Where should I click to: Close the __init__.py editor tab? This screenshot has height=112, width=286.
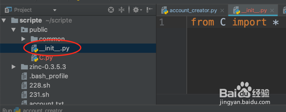point(272,11)
